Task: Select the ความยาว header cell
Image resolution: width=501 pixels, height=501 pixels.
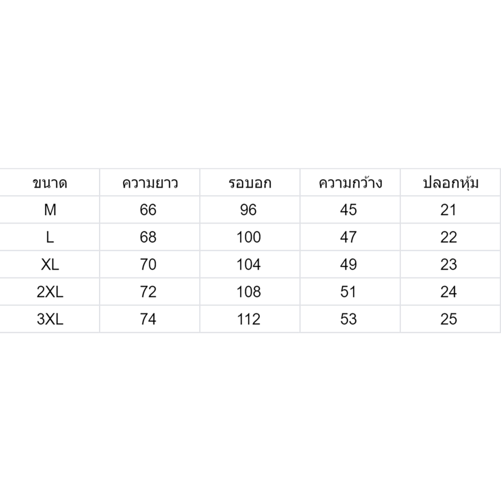Action: pos(150,182)
